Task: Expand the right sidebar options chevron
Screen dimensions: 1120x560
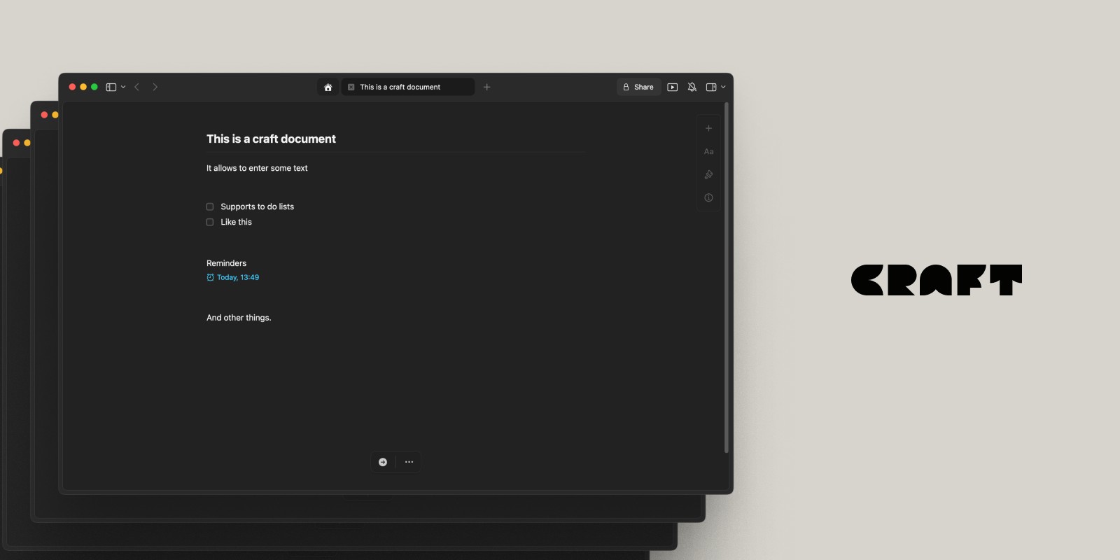Action: [x=723, y=87]
